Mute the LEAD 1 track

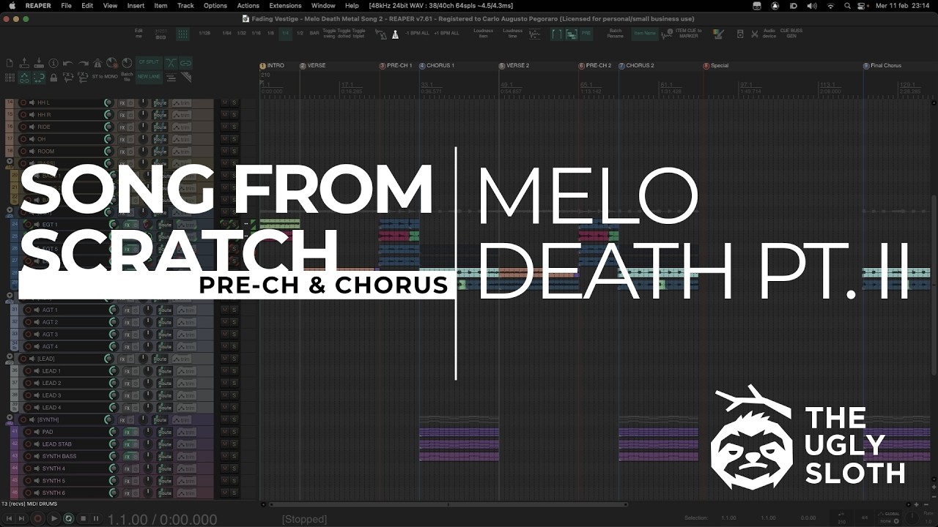(x=225, y=371)
